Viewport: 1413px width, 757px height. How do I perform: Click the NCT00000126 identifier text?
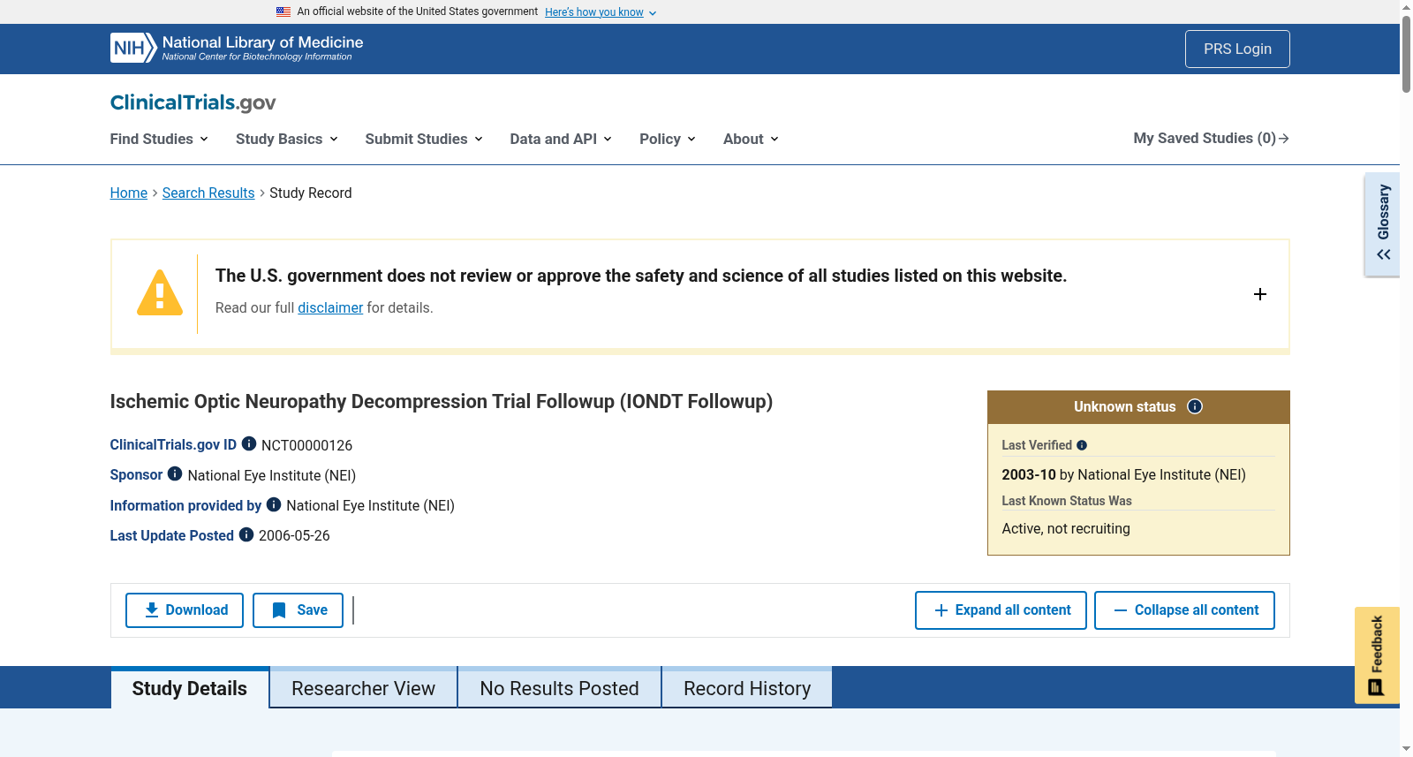pyautogui.click(x=306, y=445)
